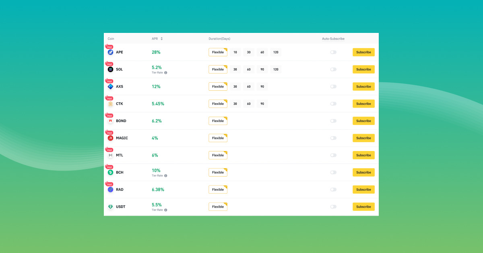Select the Flexible duration for SOL

click(218, 69)
